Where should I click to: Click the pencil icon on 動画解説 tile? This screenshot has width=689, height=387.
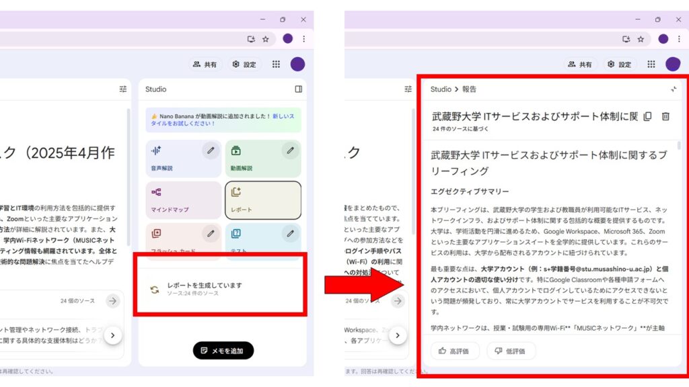291,150
